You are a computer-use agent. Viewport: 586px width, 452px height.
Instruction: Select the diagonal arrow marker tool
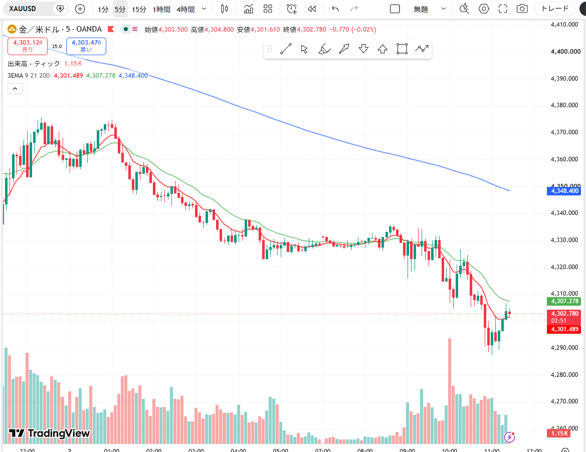(344, 49)
